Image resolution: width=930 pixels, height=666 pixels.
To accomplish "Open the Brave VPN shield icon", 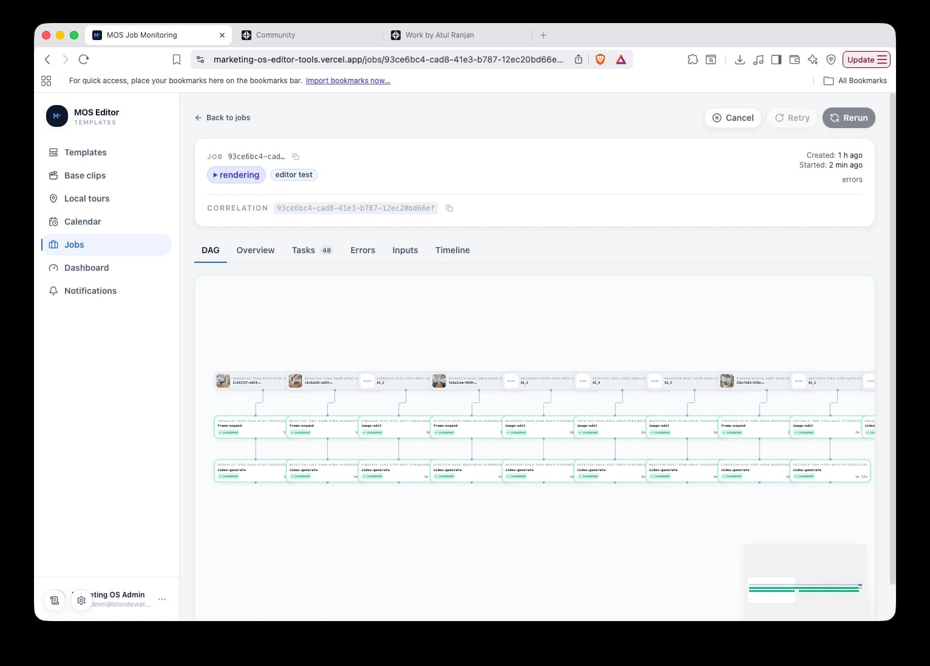I will click(831, 59).
